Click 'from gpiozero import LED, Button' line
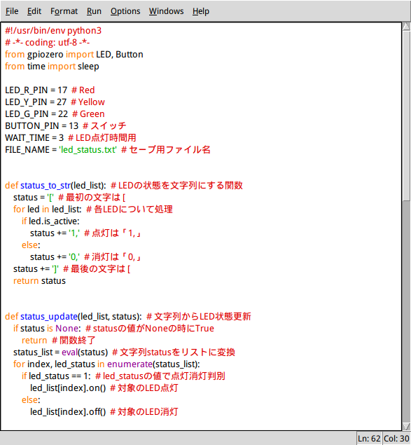This screenshot has height=445, width=411. pyautogui.click(x=74, y=54)
